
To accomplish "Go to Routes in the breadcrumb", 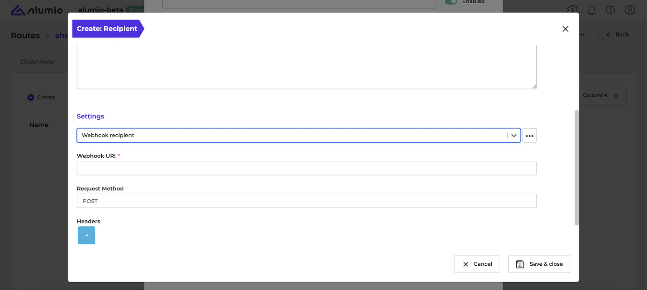I will pos(25,36).
